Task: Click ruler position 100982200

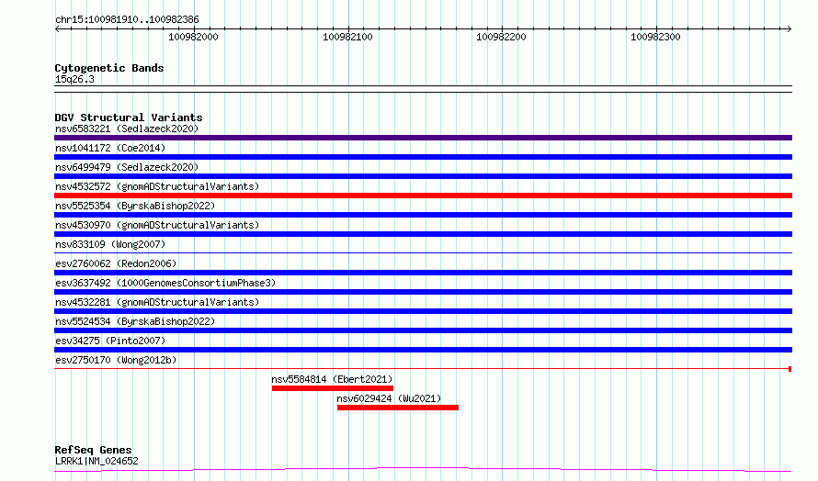Action: point(501,37)
